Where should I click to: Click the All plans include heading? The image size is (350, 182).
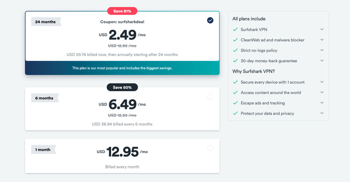249,19
